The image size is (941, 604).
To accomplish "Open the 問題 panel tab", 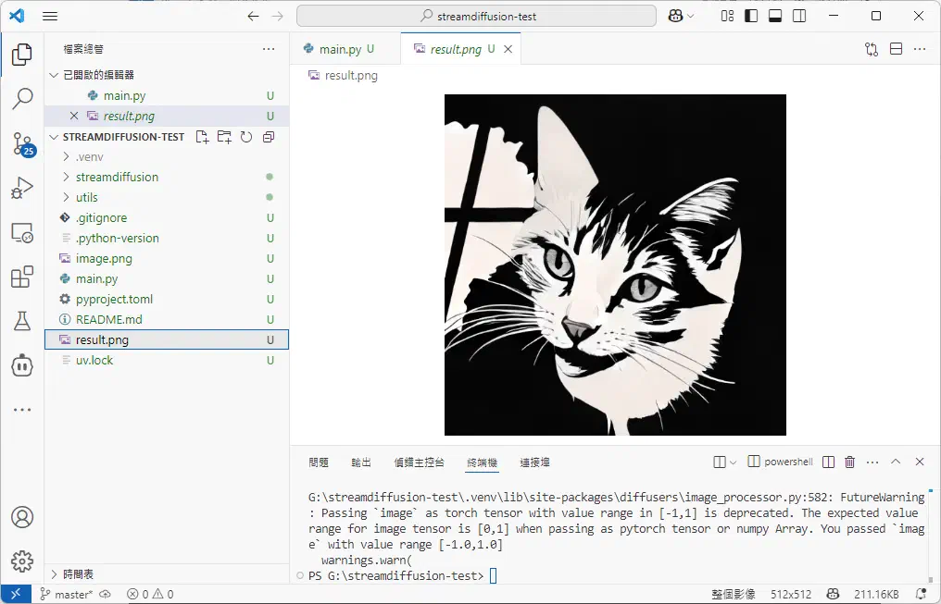I will click(x=320, y=462).
